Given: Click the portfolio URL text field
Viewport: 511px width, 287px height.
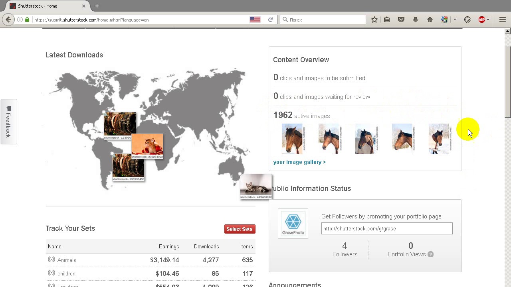Looking at the screenshot, I should pyautogui.click(x=387, y=228).
